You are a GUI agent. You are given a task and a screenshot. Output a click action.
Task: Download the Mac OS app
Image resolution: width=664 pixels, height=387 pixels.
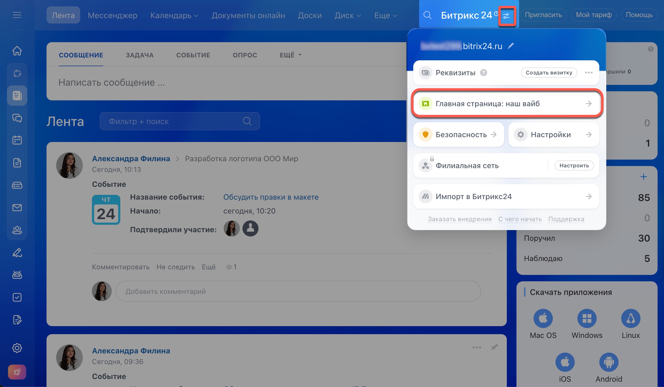point(543,318)
